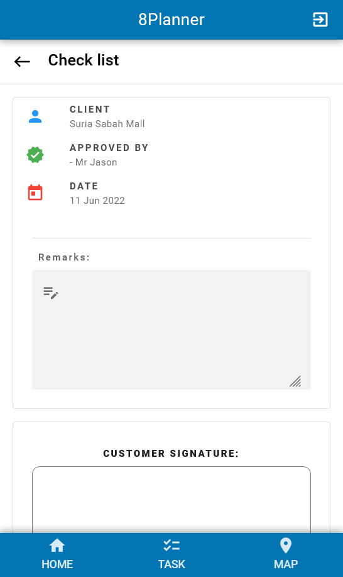The width and height of the screenshot is (343, 577).
Task: Open the HOME tab
Action: [57, 554]
